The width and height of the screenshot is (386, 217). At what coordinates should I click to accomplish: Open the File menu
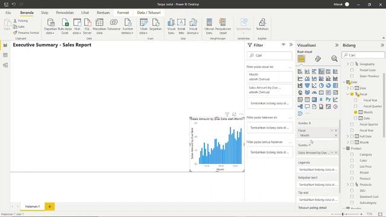(8, 13)
